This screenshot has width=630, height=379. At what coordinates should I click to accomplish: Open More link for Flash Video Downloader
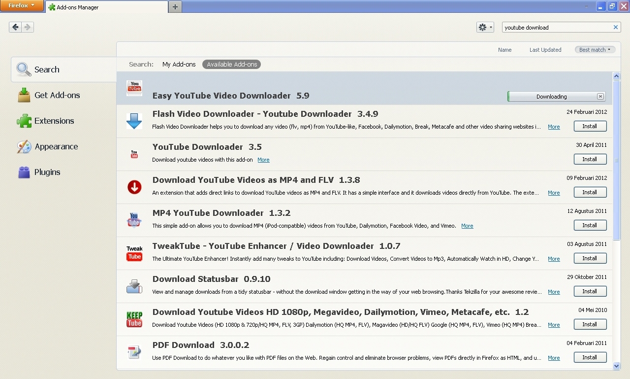(554, 127)
